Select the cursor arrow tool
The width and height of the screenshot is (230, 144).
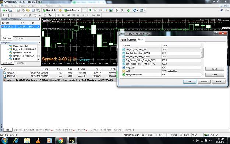pos(4,15)
